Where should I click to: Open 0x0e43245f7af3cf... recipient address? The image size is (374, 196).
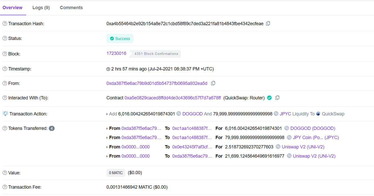[x=192, y=147]
